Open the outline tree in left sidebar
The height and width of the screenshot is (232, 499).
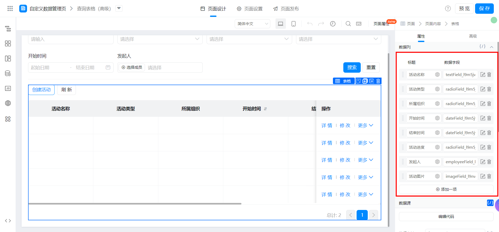coord(8,29)
